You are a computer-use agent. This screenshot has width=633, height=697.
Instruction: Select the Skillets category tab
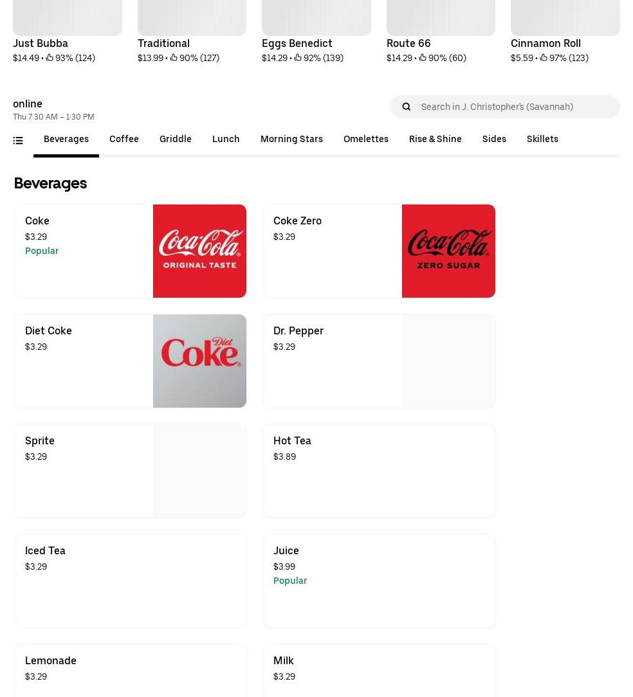(542, 139)
